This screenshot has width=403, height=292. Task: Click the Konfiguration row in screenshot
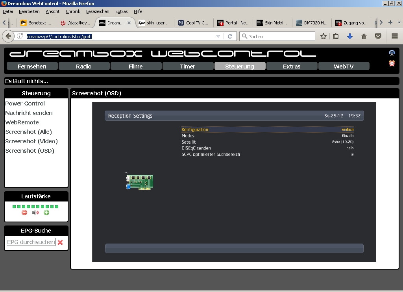coord(268,129)
